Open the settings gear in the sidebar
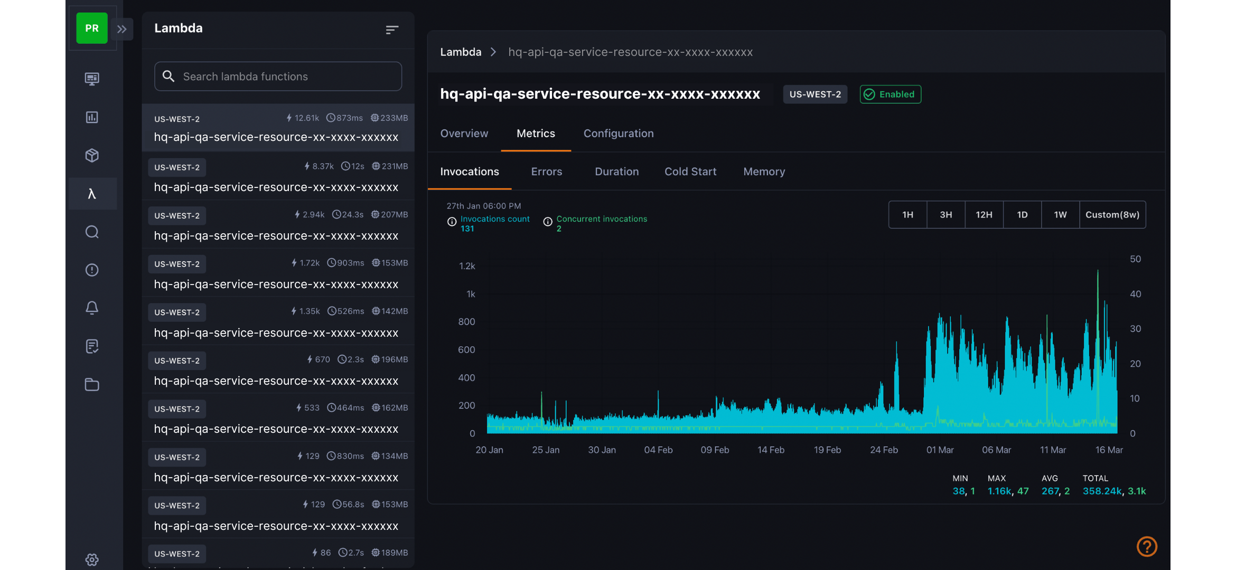Screen dimensions: 1236x570 click(x=92, y=560)
